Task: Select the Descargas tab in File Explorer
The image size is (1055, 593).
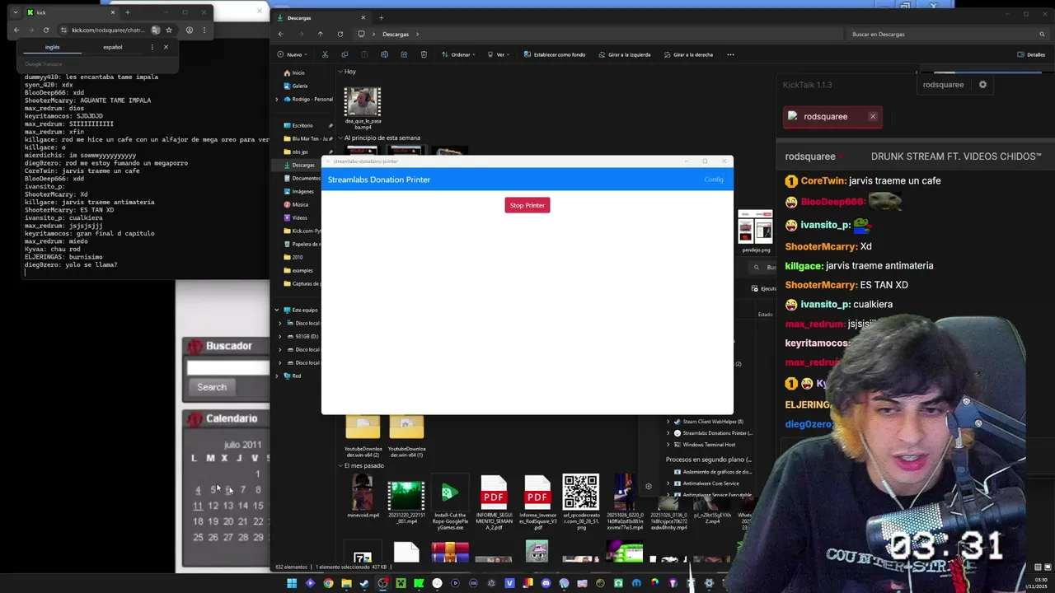Action: (321, 17)
